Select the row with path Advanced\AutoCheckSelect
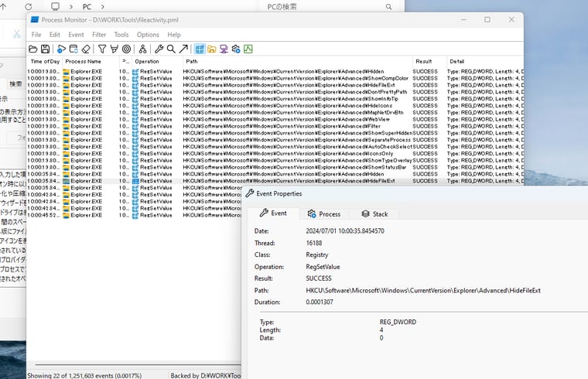588x379 pixels. click(275, 147)
